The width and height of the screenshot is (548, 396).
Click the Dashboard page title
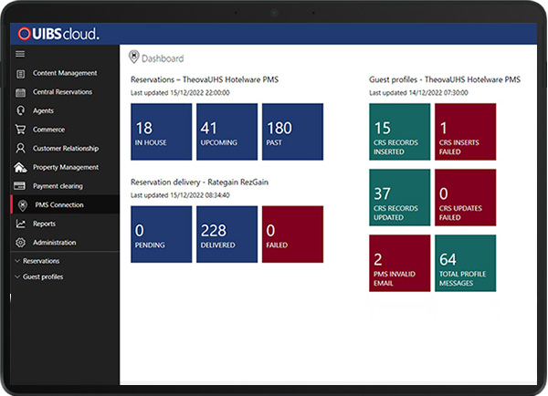pos(163,58)
